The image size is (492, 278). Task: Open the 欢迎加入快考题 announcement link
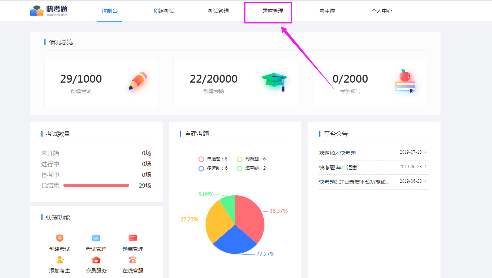point(338,153)
